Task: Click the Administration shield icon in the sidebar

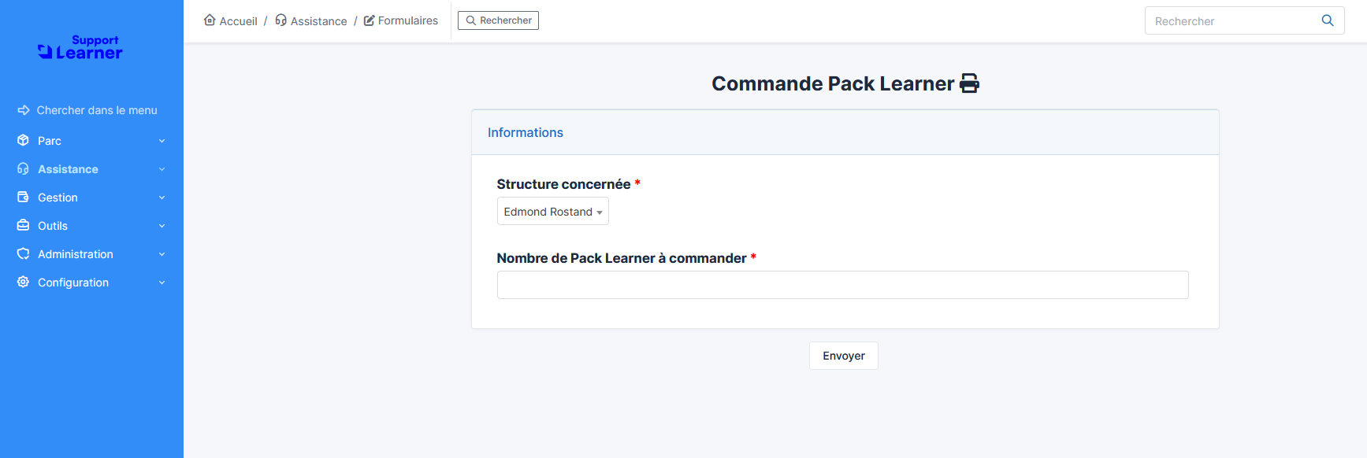Action: pyautogui.click(x=23, y=253)
